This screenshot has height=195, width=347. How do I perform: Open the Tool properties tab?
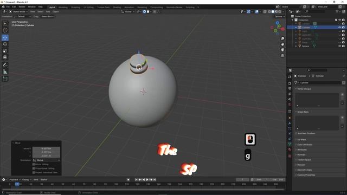(x=290, y=77)
